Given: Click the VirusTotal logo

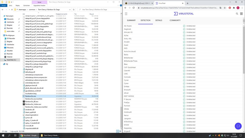Looking at the screenshot, I should click(x=183, y=14).
